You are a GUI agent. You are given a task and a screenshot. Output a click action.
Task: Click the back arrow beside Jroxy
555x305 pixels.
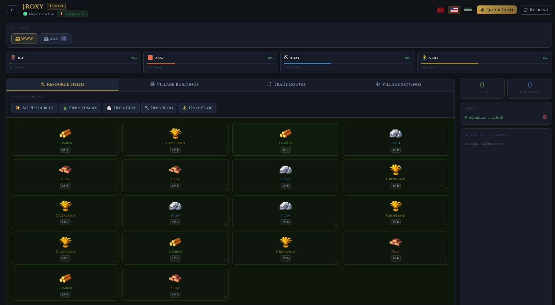12,10
